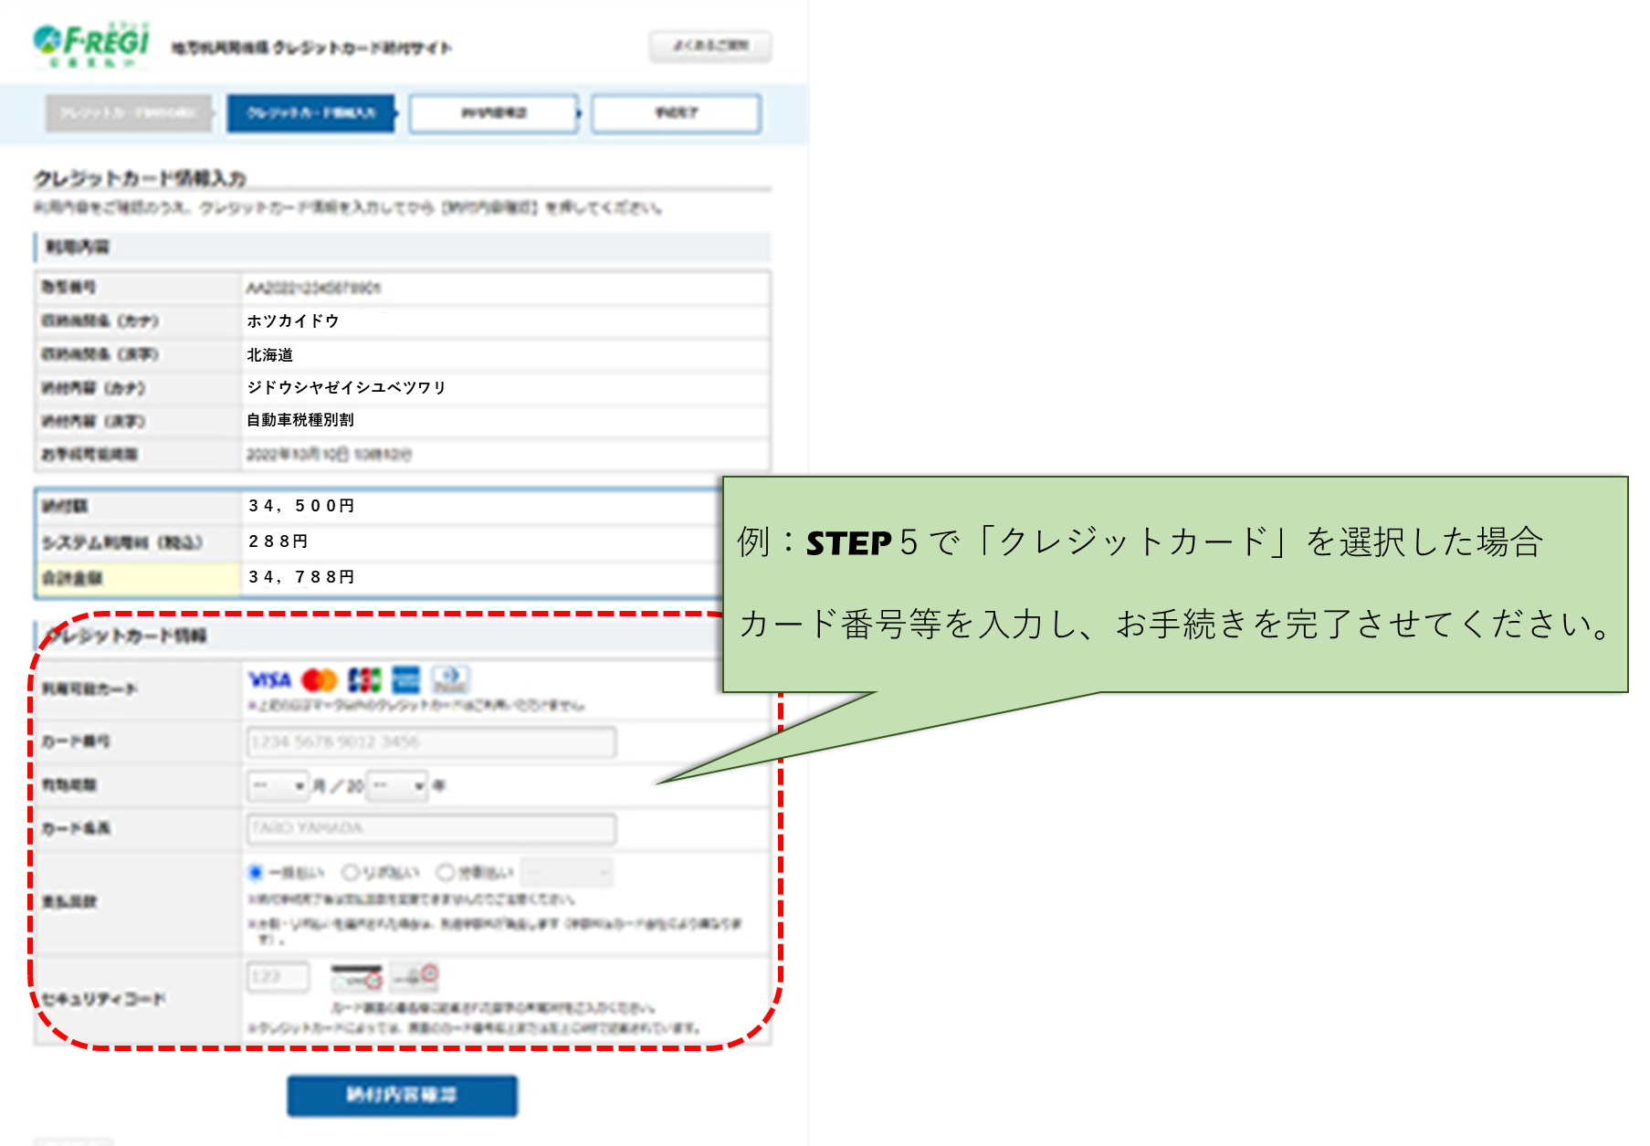
Task: Click the JCB card logo
Action: (x=364, y=679)
